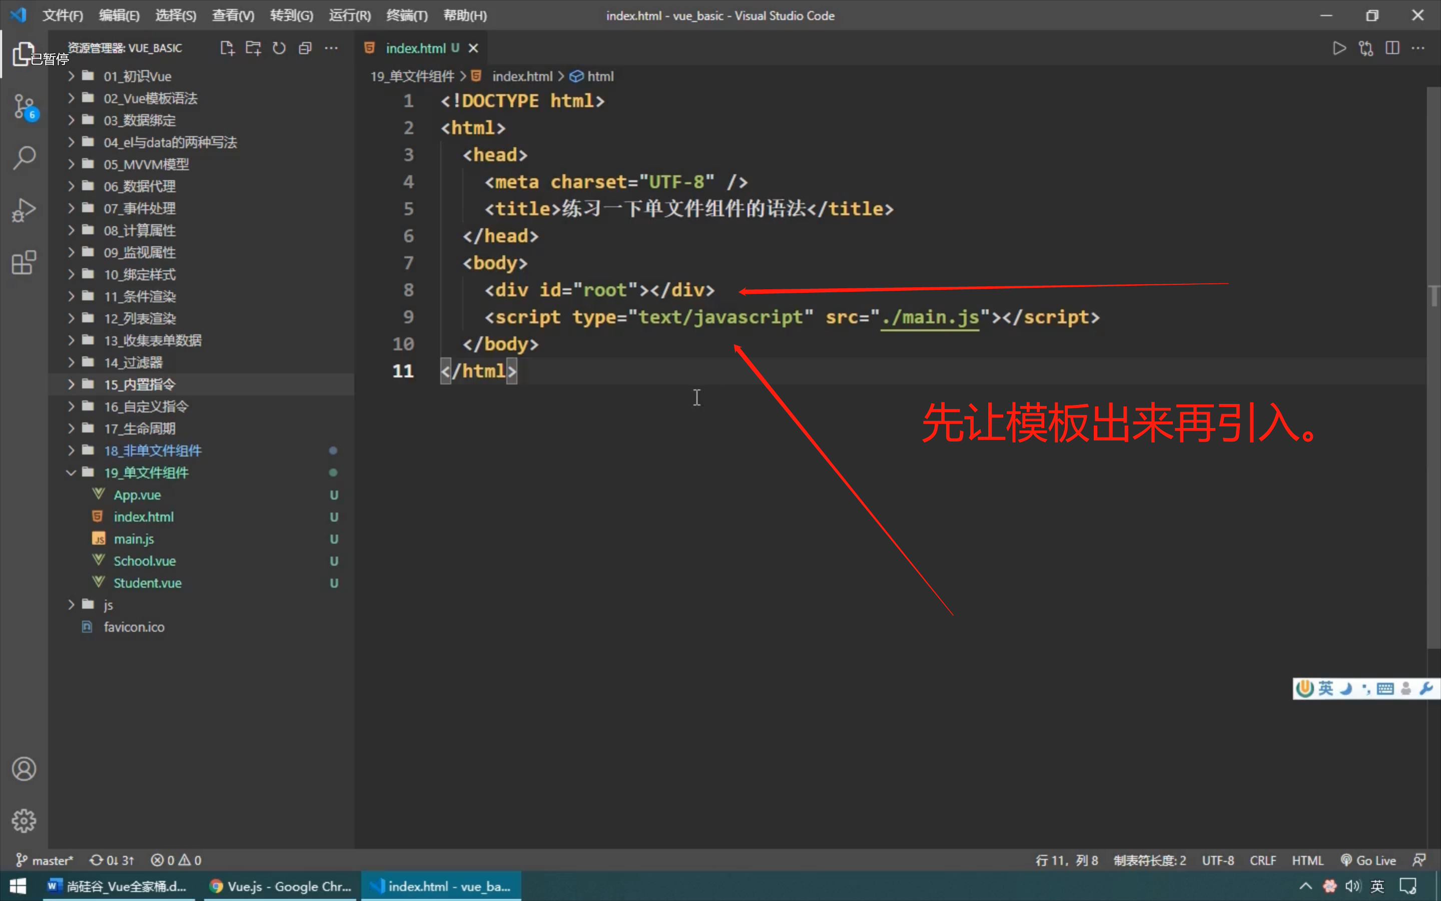Open problems panel via errors and warnings count
1441x901 pixels.
[176, 860]
